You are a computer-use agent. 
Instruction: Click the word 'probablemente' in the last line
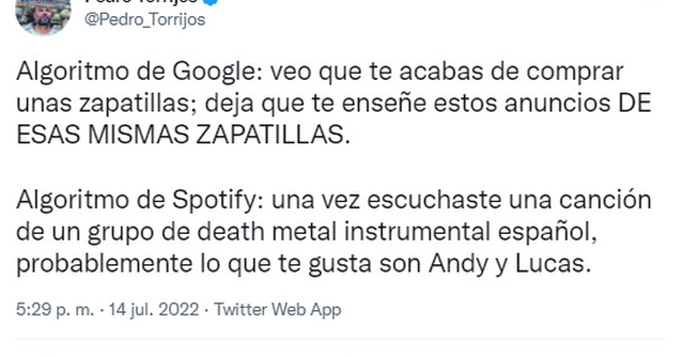(x=104, y=264)
